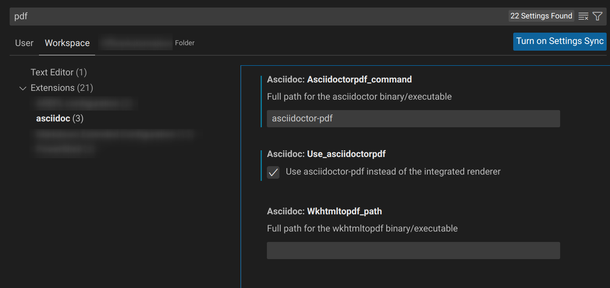610x288 pixels.
Task: Select asciidoc (3) in the settings tree
Action: [x=59, y=118]
